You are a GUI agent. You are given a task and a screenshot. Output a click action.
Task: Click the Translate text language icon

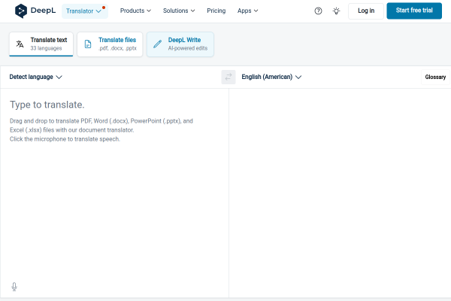tap(20, 44)
